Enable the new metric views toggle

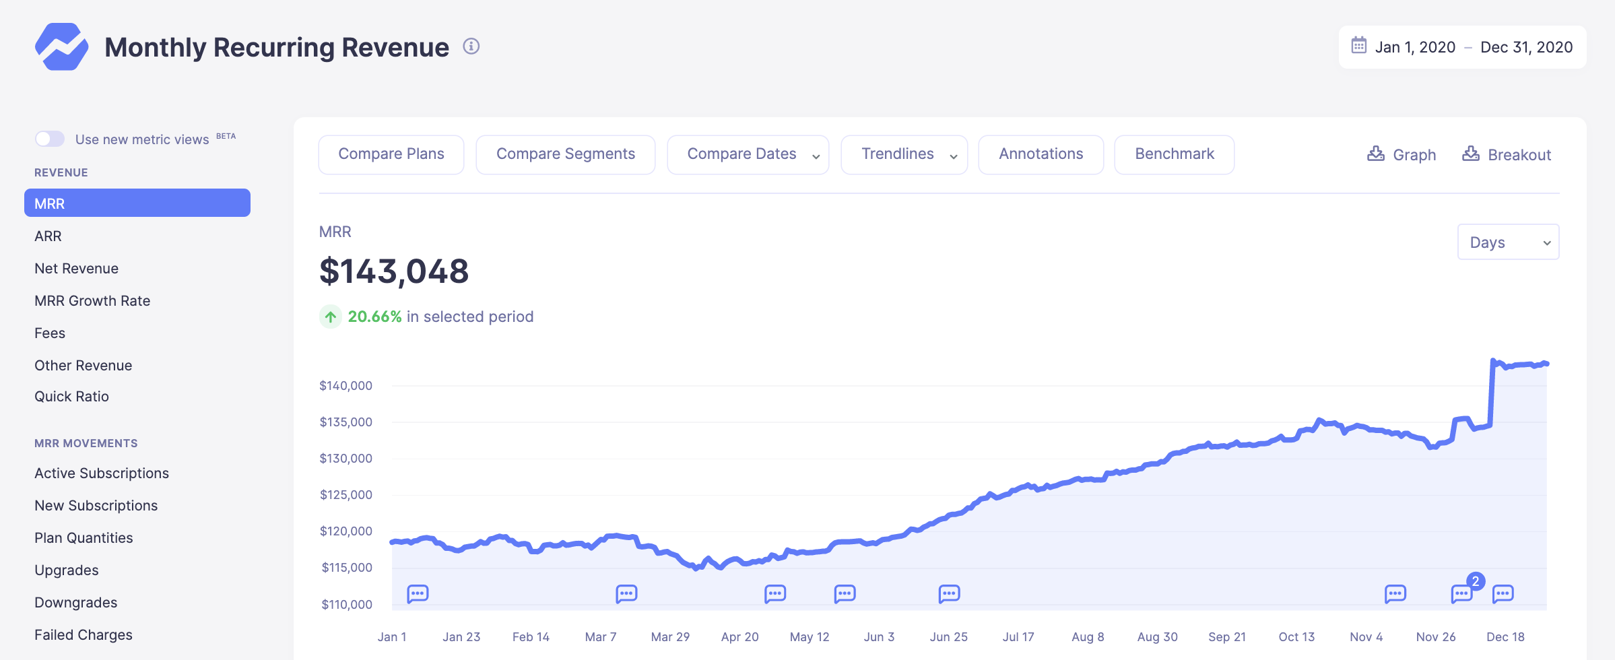pyautogui.click(x=50, y=139)
